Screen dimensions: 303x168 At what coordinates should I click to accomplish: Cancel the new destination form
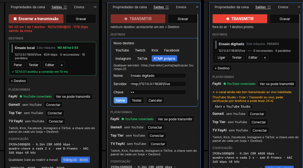[x=155, y=101]
